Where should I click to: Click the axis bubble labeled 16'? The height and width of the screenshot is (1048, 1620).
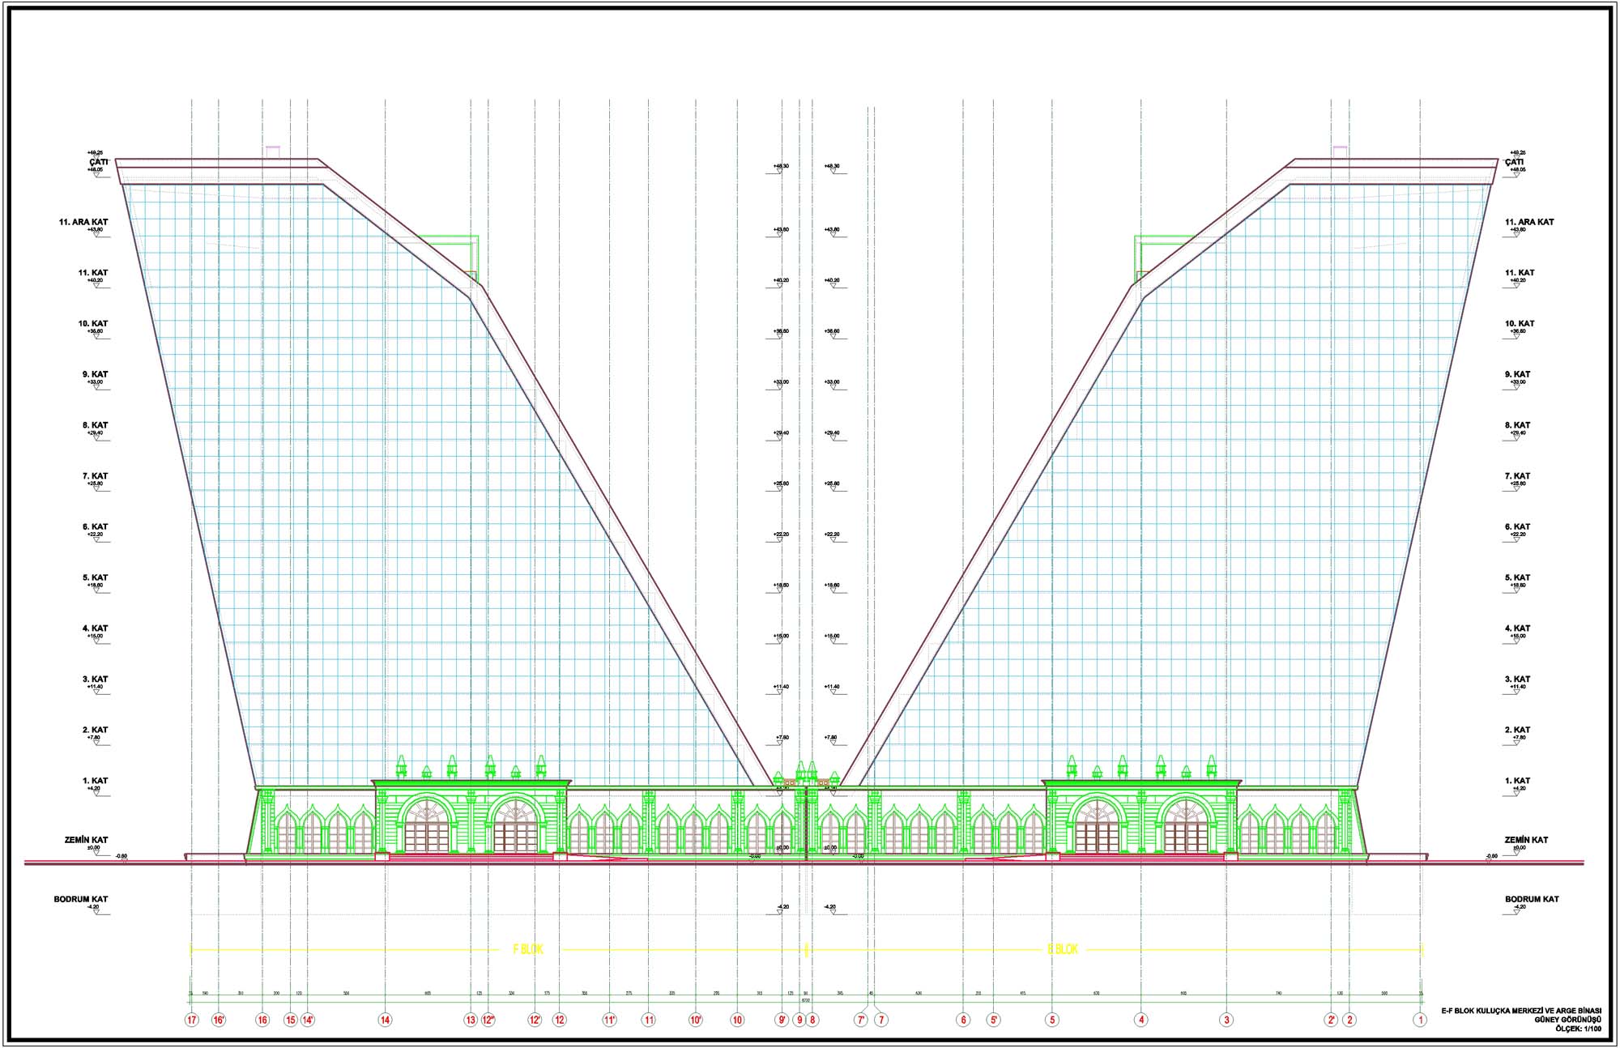(219, 1020)
